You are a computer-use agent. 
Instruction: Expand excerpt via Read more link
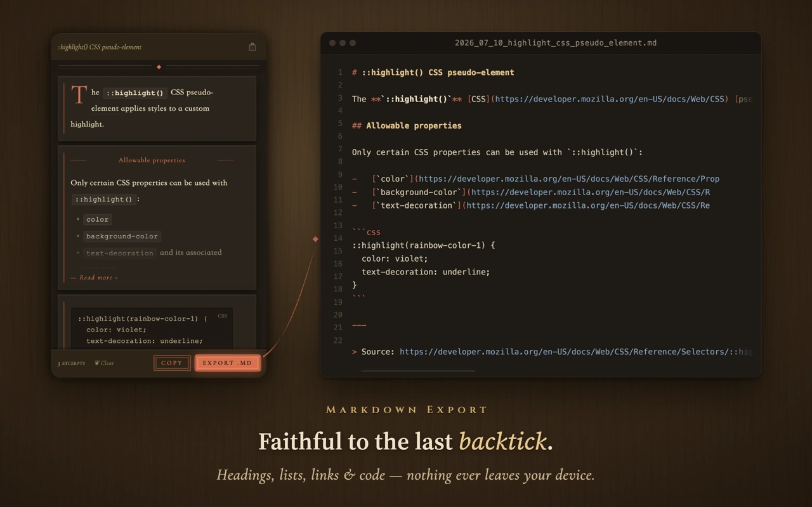pos(94,278)
